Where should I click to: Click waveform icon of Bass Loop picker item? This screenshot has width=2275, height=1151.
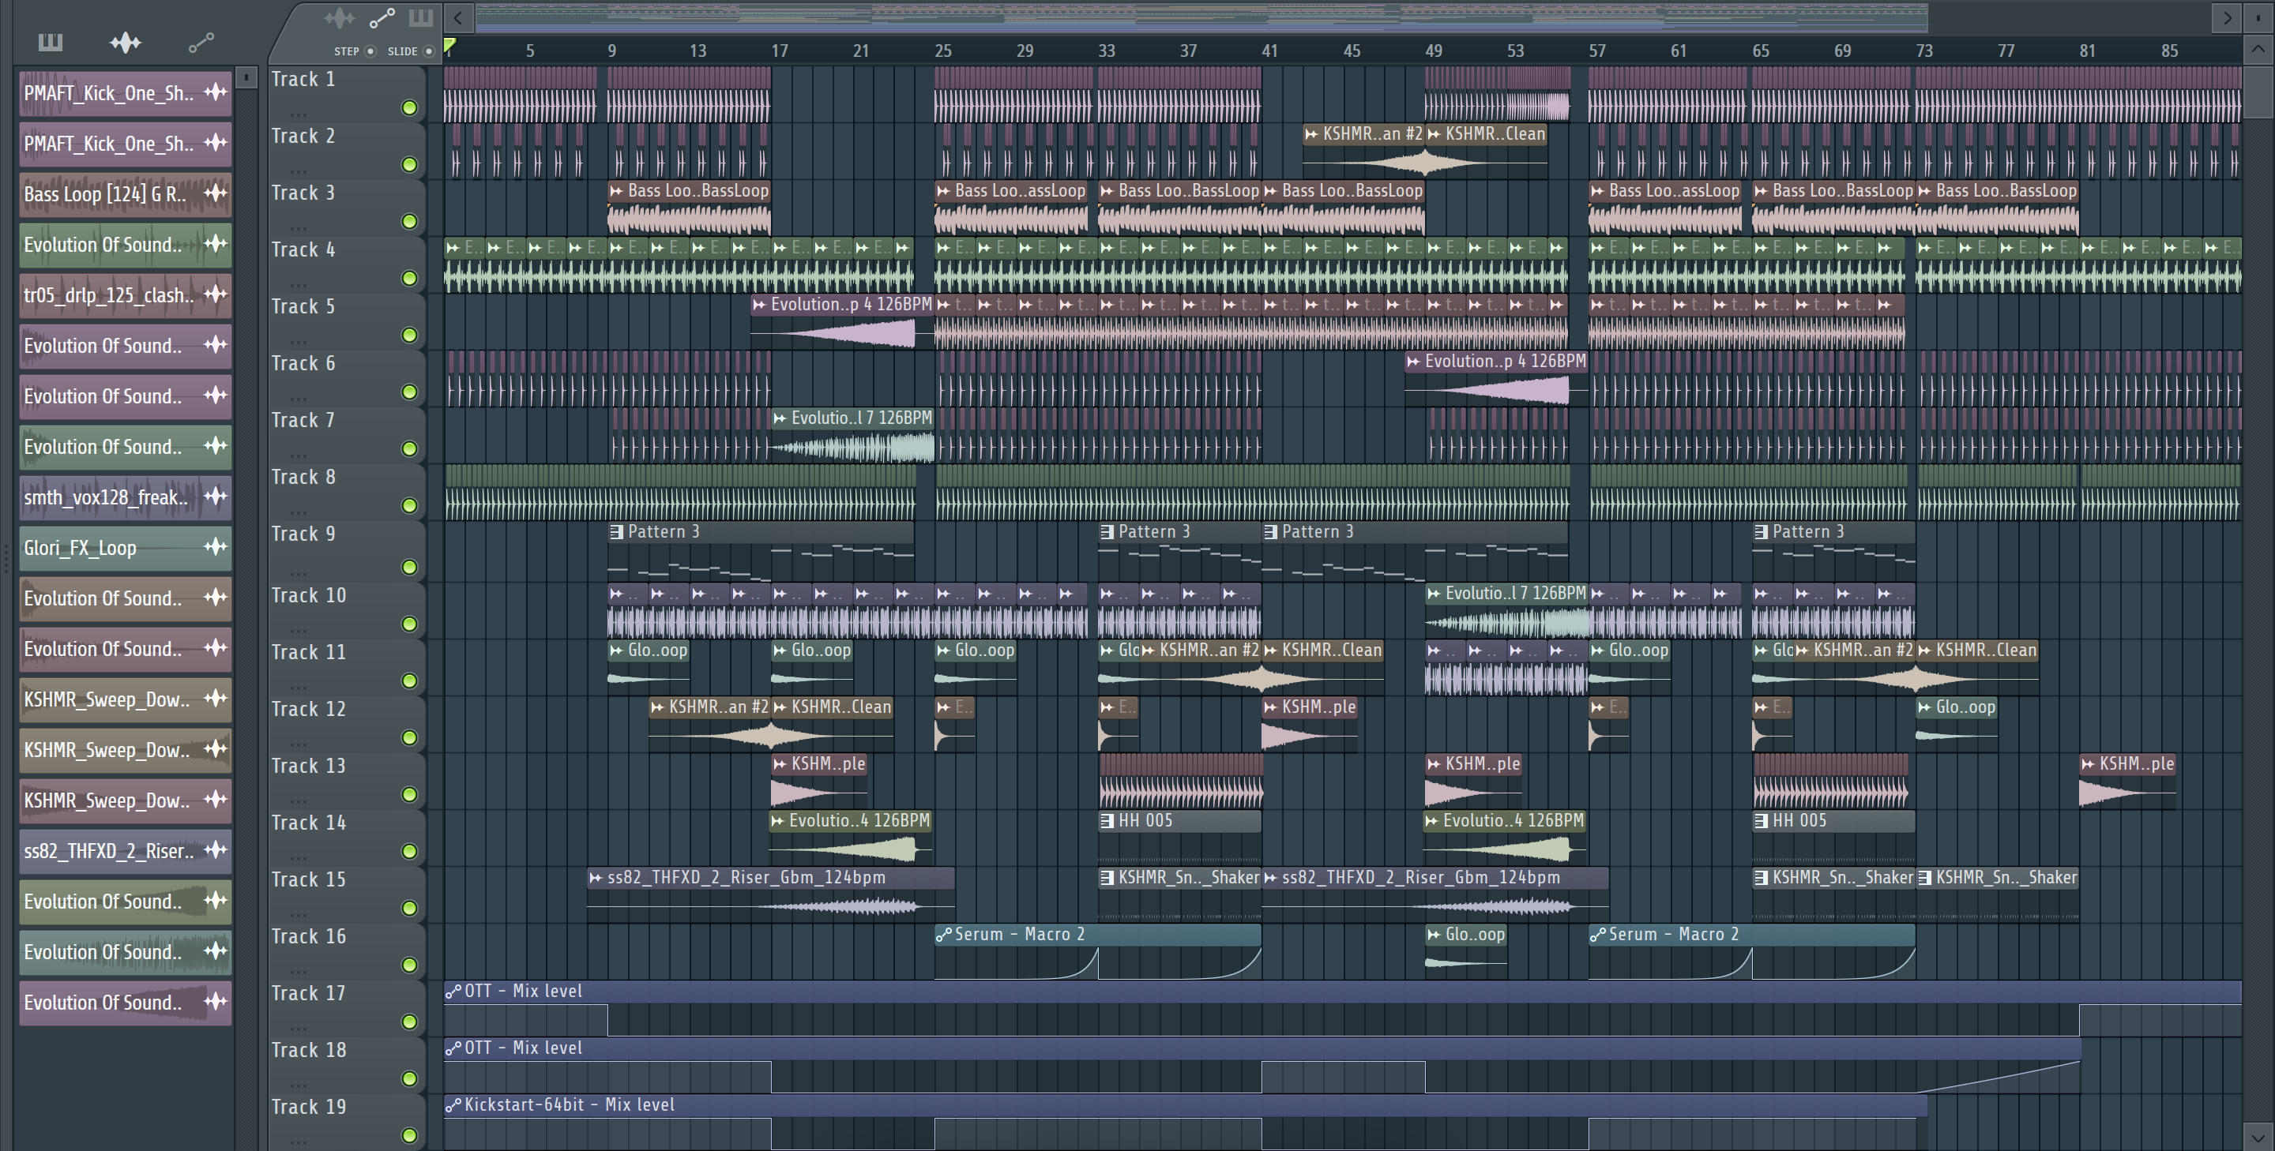pyautogui.click(x=216, y=193)
